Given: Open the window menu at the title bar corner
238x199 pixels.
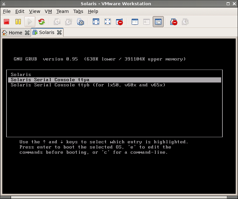Looking at the screenshot, I should pos(4,4).
